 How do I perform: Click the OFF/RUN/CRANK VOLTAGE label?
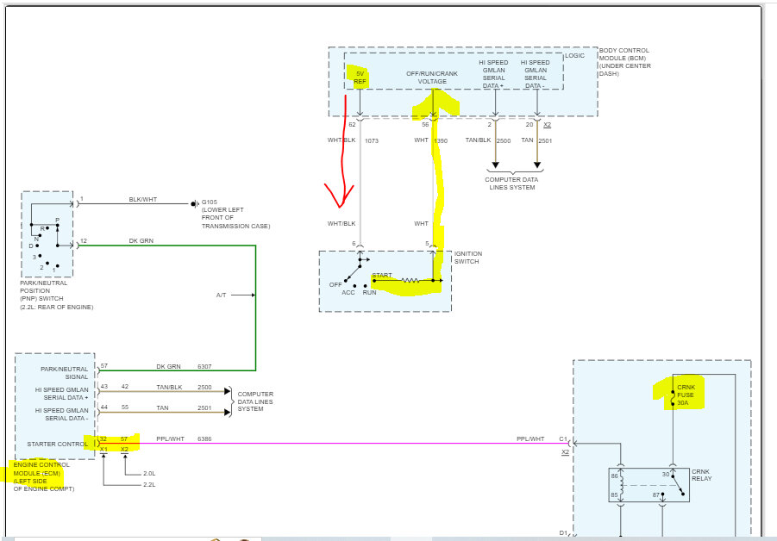431,78
